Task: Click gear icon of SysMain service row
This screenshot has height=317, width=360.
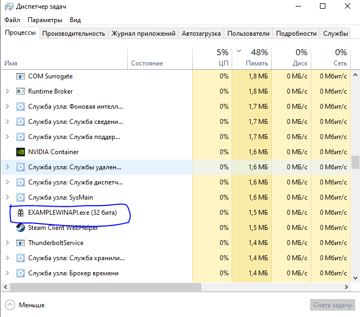Action: point(21,197)
